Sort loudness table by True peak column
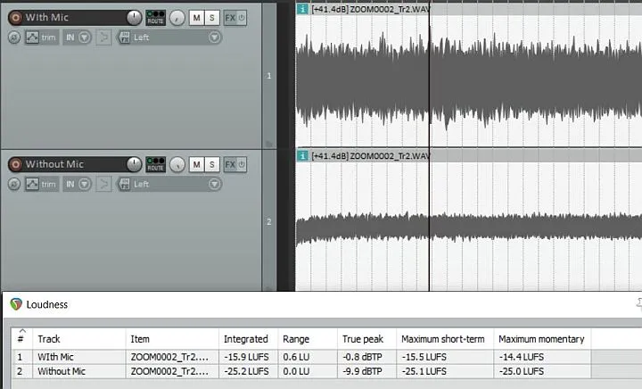 point(363,339)
